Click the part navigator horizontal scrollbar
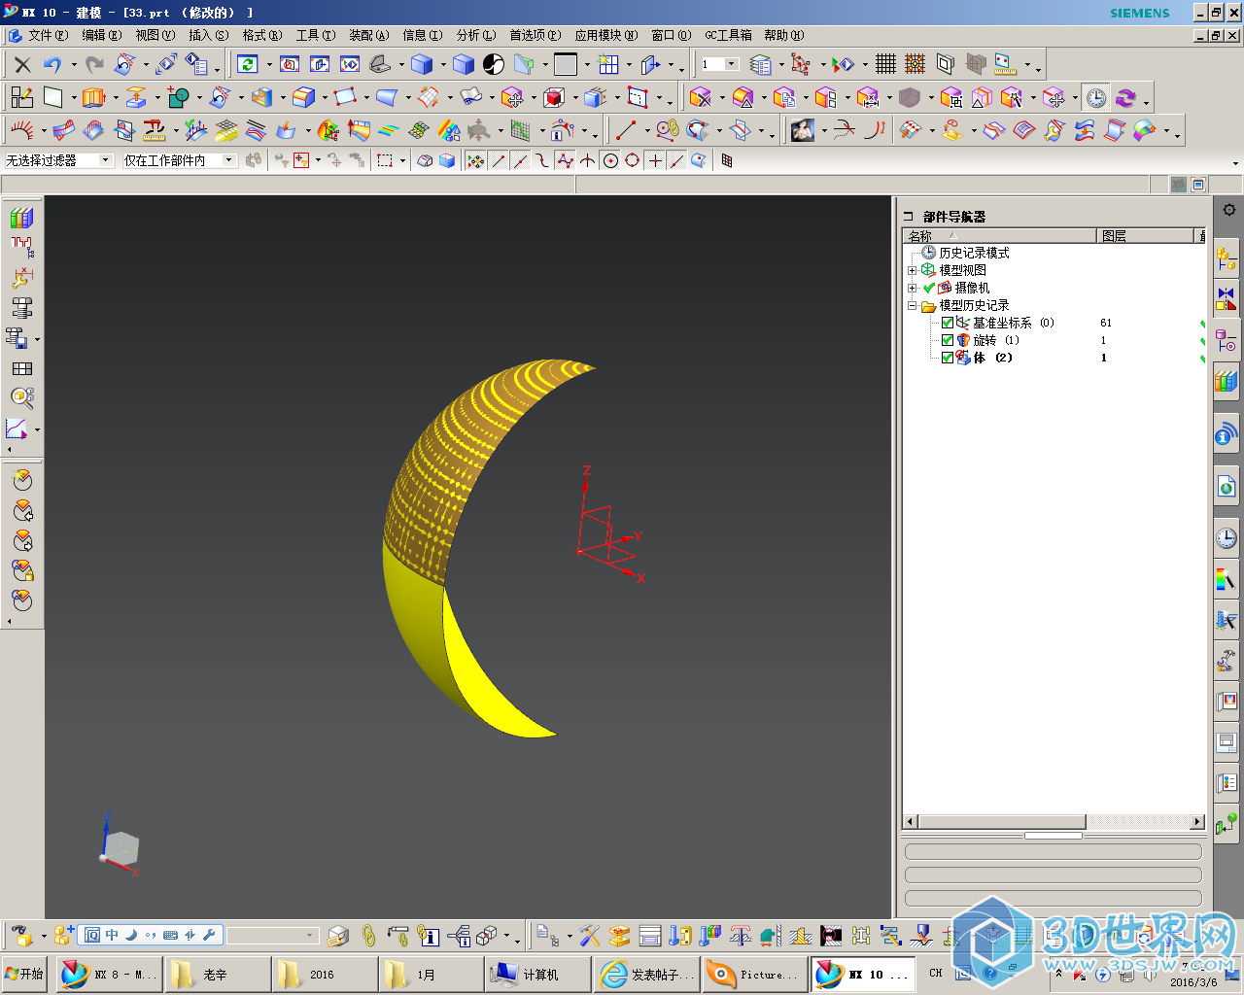Image resolution: width=1244 pixels, height=995 pixels. pos(1054,822)
